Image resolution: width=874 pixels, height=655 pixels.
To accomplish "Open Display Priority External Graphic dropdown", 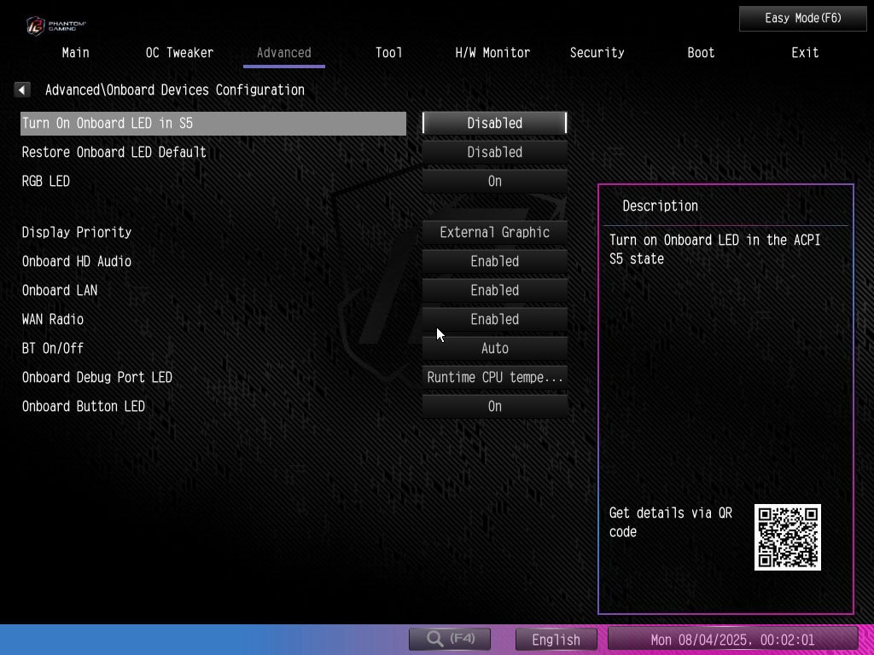I will pyautogui.click(x=494, y=232).
